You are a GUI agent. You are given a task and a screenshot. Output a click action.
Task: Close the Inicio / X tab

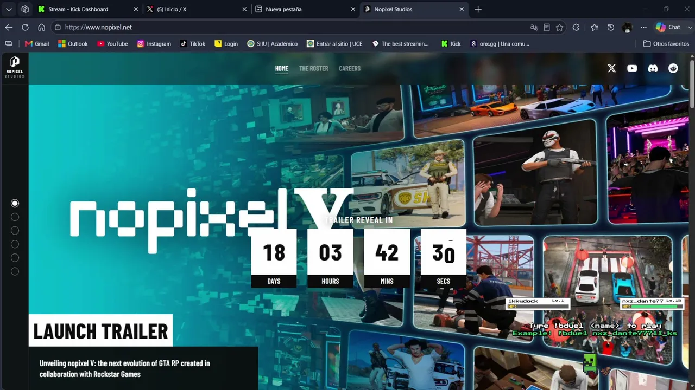pos(244,9)
